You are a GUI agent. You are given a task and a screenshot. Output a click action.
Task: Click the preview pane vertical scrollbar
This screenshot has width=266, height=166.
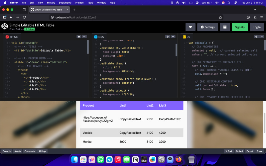tap(264, 123)
